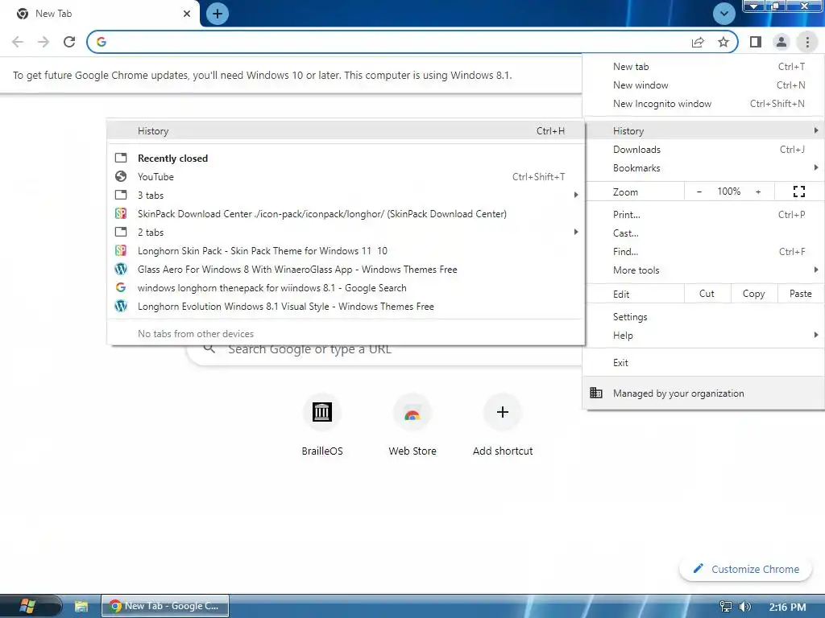The height and width of the screenshot is (618, 825).
Task: Click the Google icon in address bar
Action: [102, 42]
